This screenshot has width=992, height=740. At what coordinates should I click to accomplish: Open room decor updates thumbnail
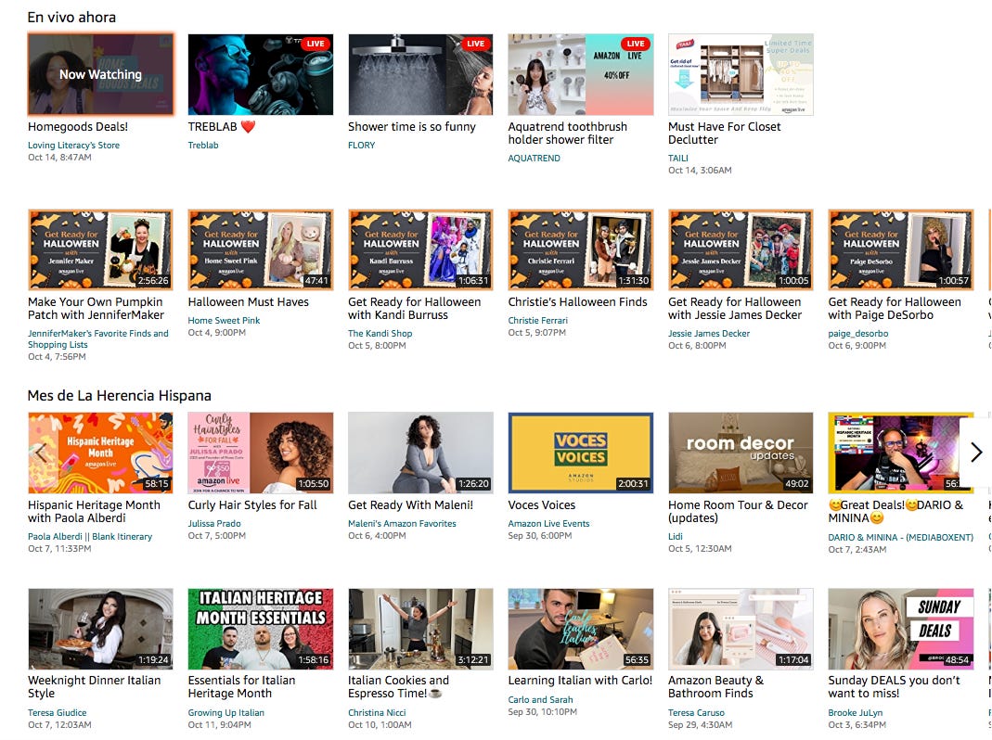click(741, 453)
